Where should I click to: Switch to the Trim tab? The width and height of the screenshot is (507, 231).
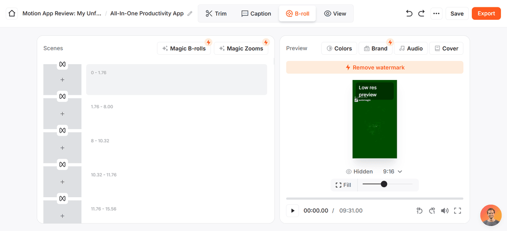pos(216,13)
